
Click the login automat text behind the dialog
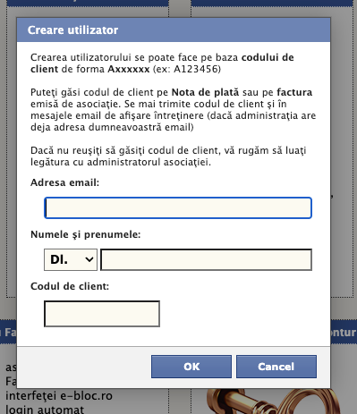[45, 410]
